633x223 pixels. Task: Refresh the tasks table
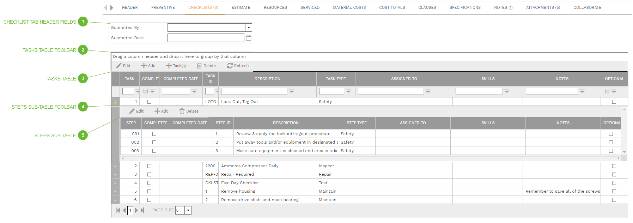coord(238,66)
